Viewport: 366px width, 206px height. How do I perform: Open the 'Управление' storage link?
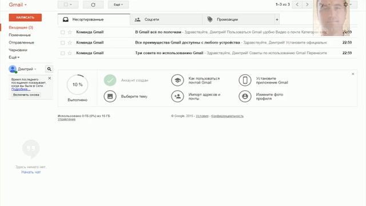[x=66, y=119]
